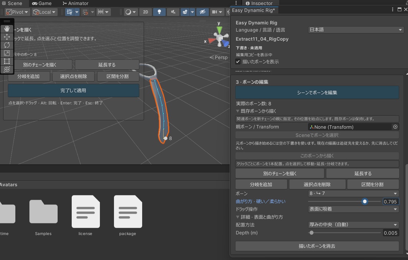The height and width of the screenshot is (260, 408).
Task: Click 延長する in rig panel
Action: [x=363, y=173]
